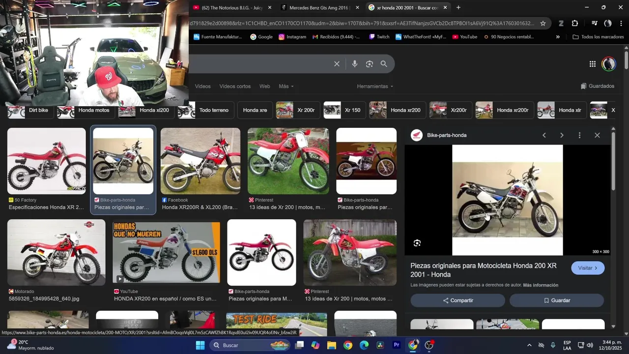Image resolution: width=629 pixels, height=354 pixels.
Task: Open the Herramientas tools dropdown
Action: 375,86
